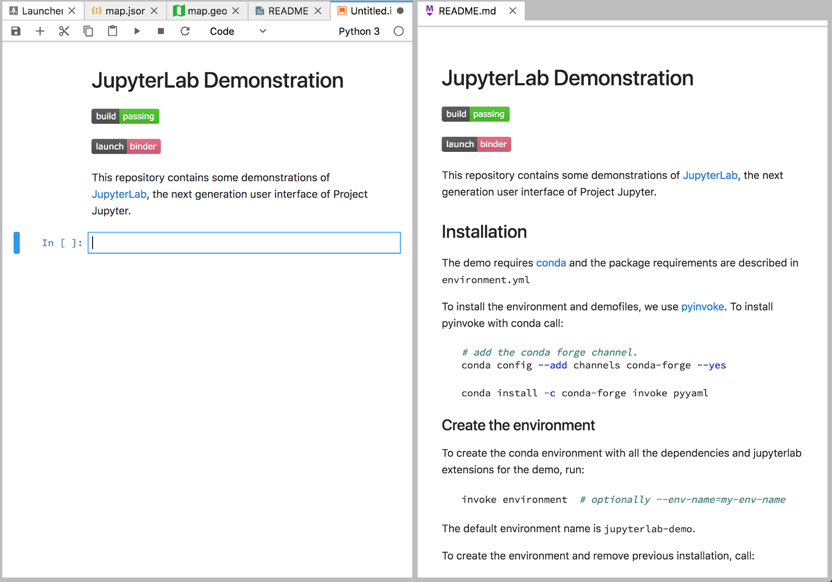Click the invoke environment command line
Viewport: 832px width, 582px height.
point(623,500)
